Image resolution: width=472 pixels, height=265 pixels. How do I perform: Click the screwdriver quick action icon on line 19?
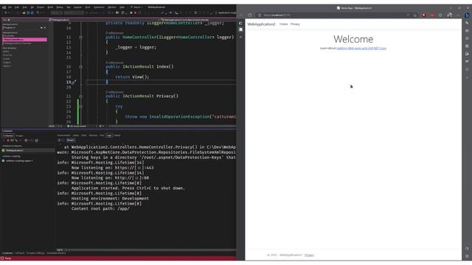click(74, 82)
